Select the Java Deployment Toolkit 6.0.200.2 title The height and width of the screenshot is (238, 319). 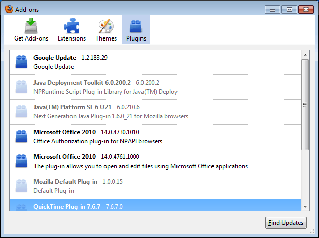82,83
